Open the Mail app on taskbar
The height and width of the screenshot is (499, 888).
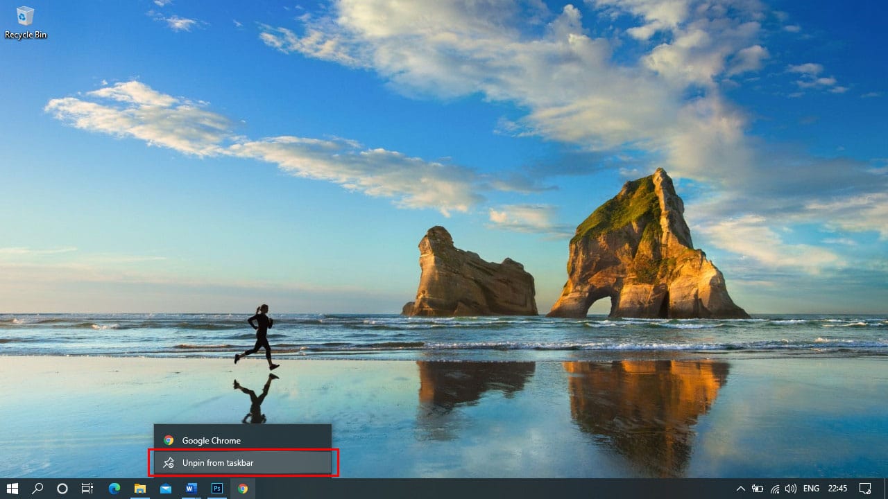pos(165,489)
